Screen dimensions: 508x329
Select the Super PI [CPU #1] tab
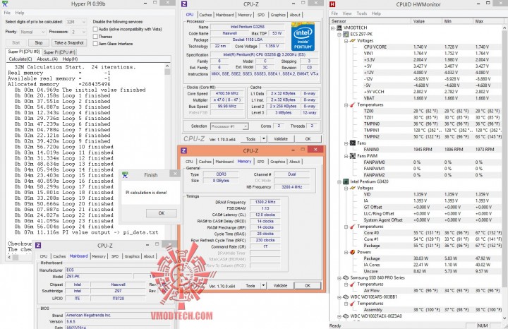tap(59, 52)
